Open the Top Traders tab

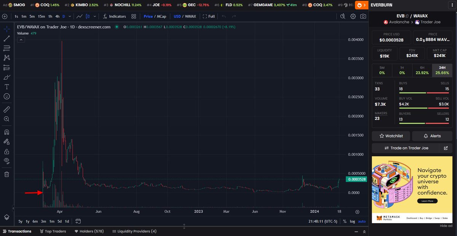pos(53,231)
